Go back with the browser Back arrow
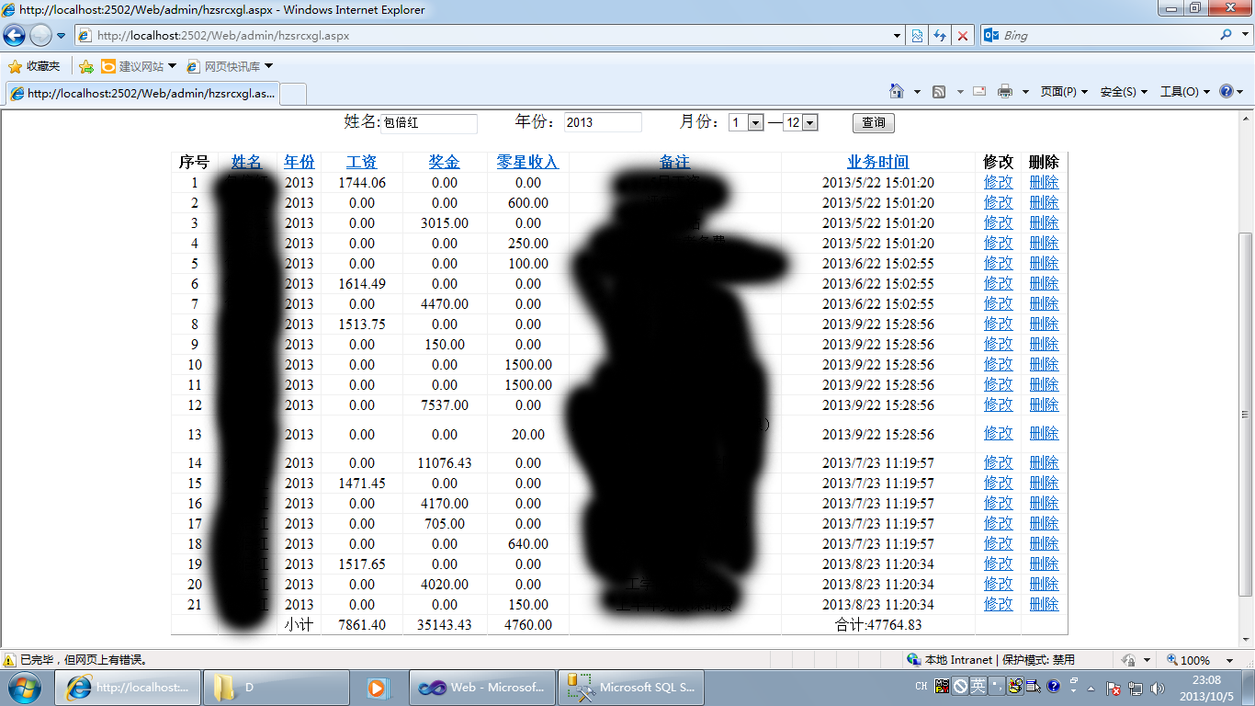1255x706 pixels. click(x=15, y=36)
